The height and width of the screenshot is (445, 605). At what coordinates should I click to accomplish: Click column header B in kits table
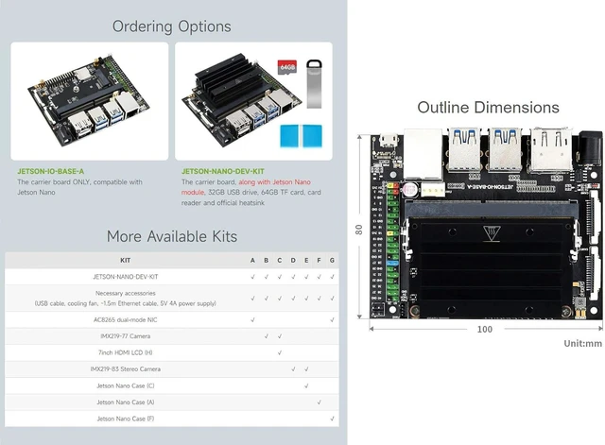(x=267, y=260)
